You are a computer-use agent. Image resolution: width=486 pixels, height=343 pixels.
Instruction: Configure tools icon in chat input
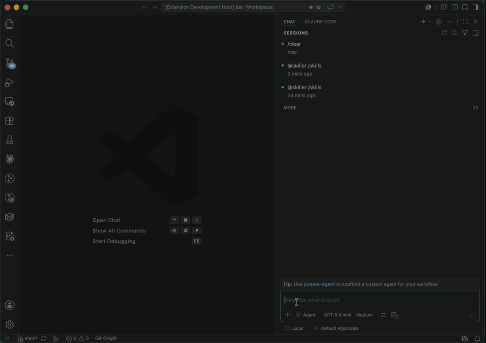click(383, 315)
